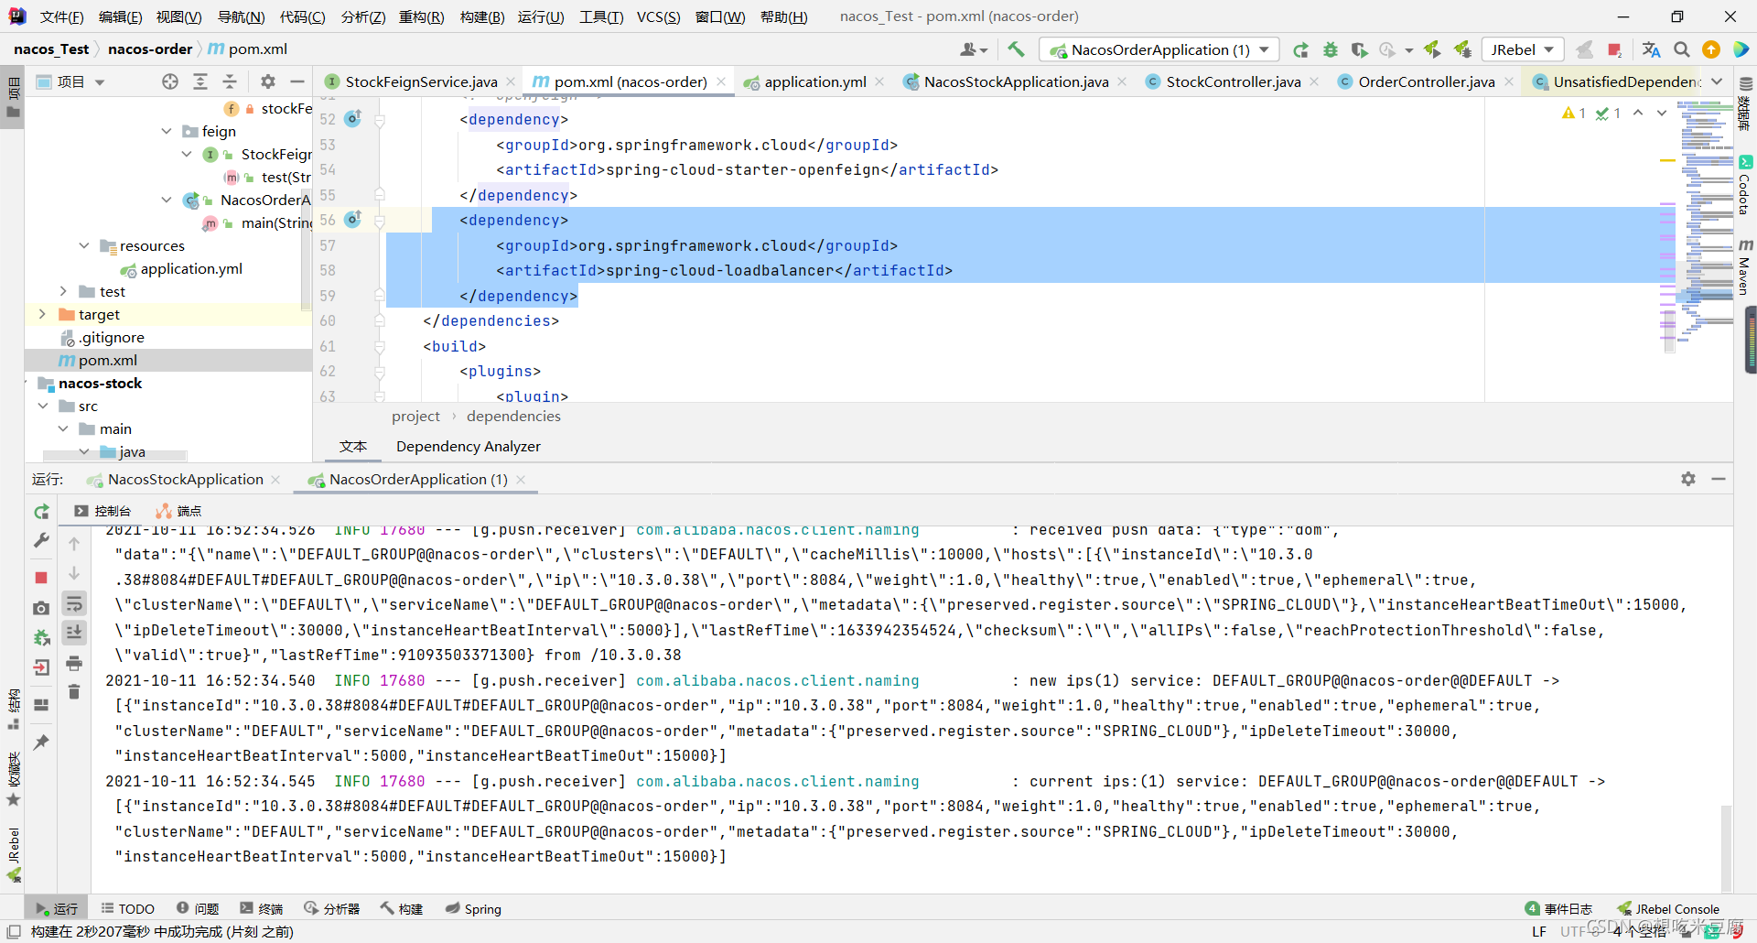Open the 终端 terminal tool window
The image size is (1757, 943).
pos(262,908)
